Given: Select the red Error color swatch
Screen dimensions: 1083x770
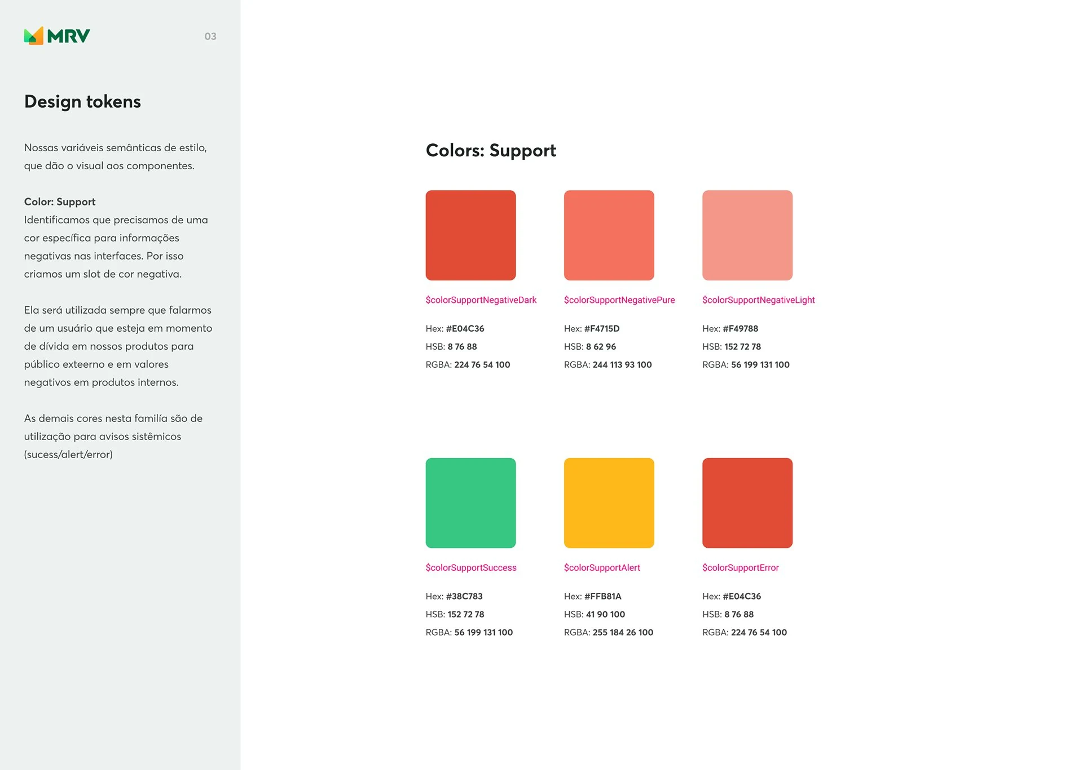Looking at the screenshot, I should pyautogui.click(x=747, y=503).
